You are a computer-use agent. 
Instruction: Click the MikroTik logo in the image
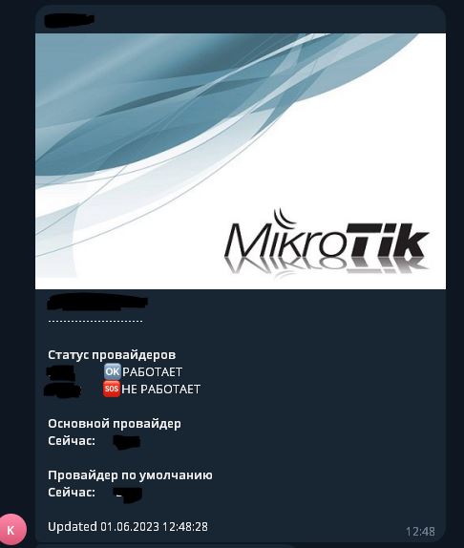pyautogui.click(x=326, y=242)
